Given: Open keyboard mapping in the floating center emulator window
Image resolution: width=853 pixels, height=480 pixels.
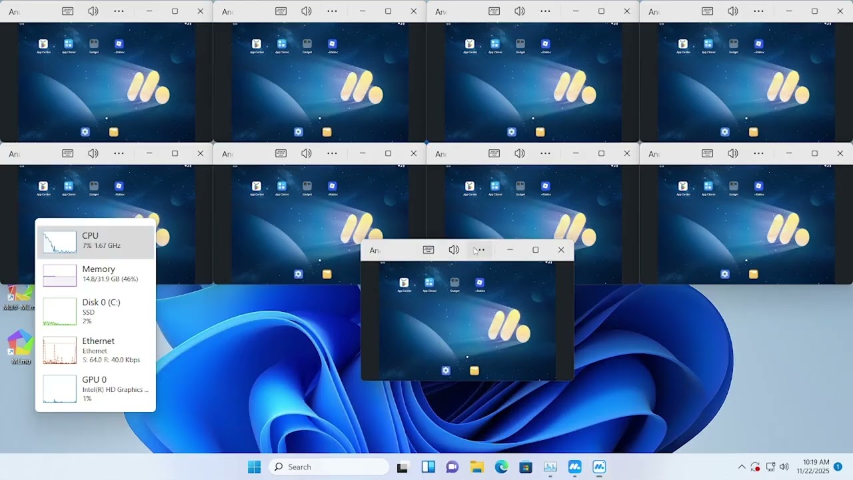Looking at the screenshot, I should coord(428,250).
